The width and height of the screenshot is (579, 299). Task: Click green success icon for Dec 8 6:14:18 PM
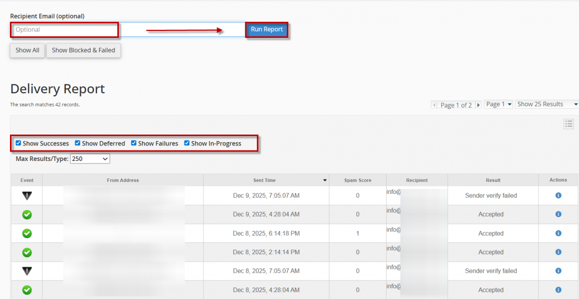27,233
